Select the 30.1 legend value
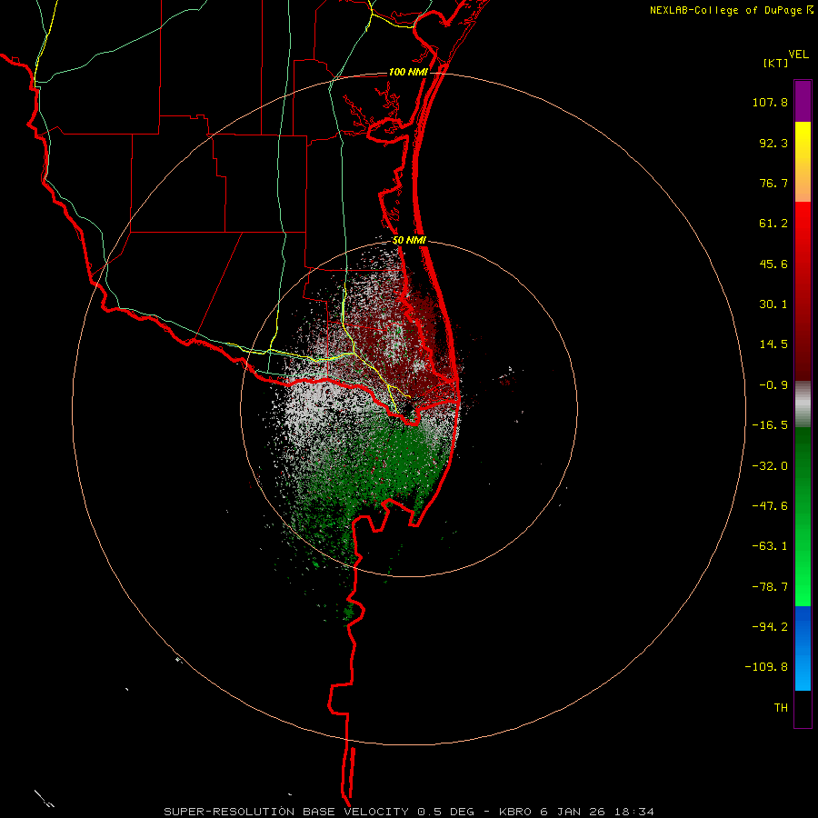The width and height of the screenshot is (818, 818). coord(773,304)
